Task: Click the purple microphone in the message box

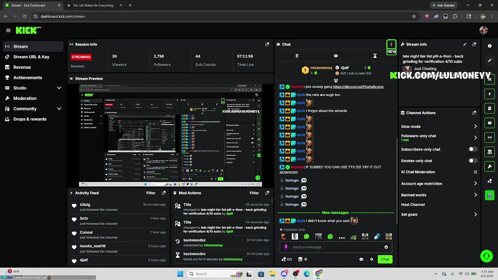Action: (x=286, y=247)
